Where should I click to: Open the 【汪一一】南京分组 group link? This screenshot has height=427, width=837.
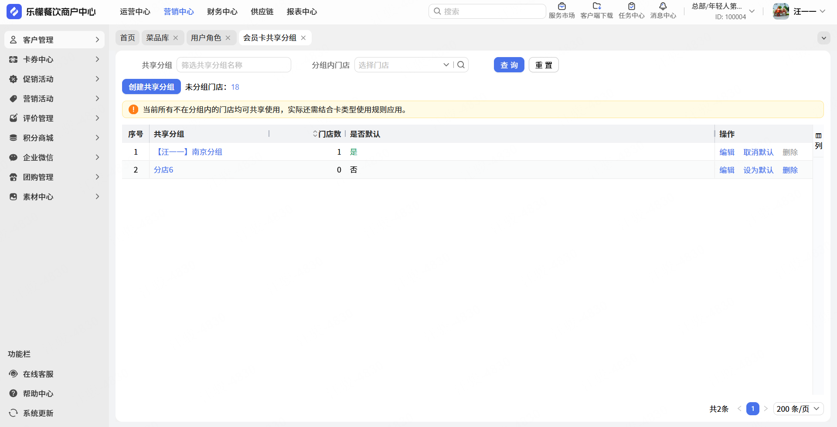point(188,152)
